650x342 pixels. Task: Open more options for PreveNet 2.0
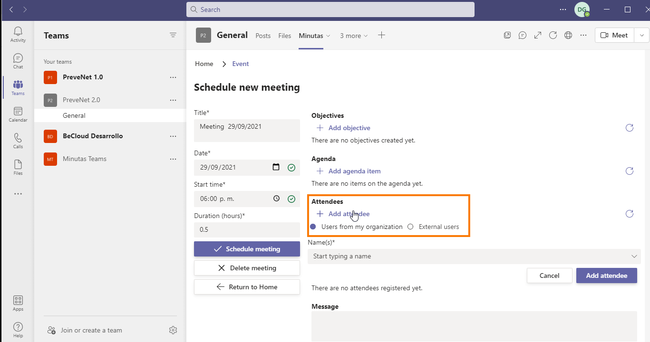click(173, 100)
